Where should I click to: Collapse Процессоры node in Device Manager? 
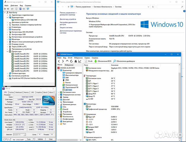pos(7,51)
